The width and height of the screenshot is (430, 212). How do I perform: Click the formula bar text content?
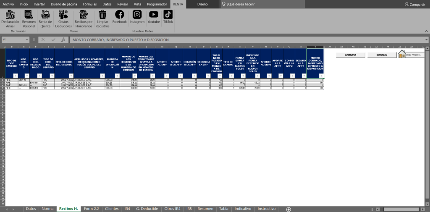121,40
